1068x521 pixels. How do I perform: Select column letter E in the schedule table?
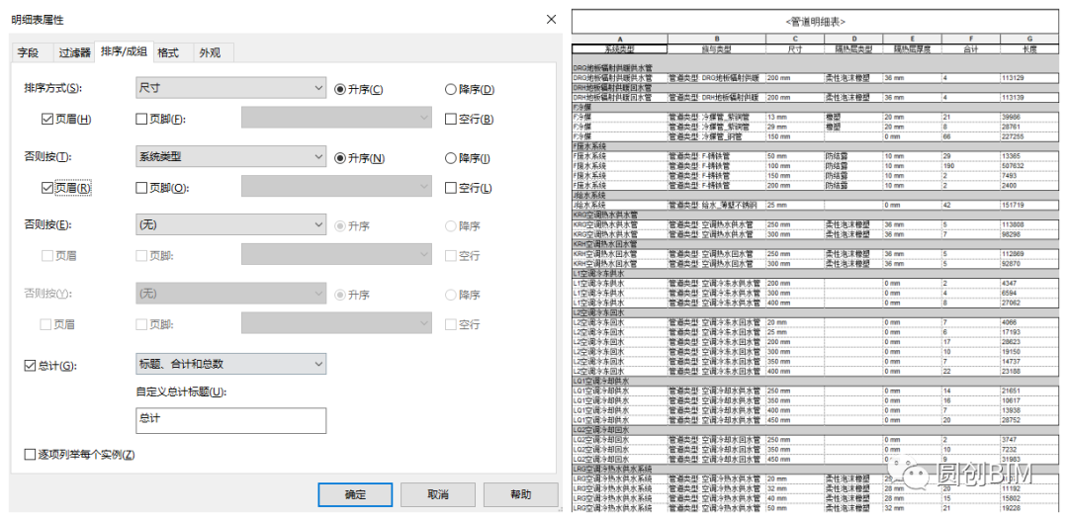pyautogui.click(x=912, y=40)
